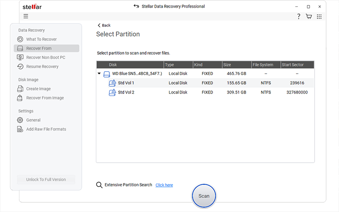
Task: Select the Std Vol 2 partition
Action: [x=126, y=92]
